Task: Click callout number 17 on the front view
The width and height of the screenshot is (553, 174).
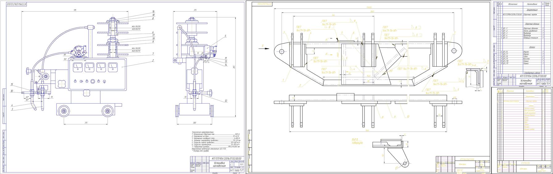Action: coord(153,35)
